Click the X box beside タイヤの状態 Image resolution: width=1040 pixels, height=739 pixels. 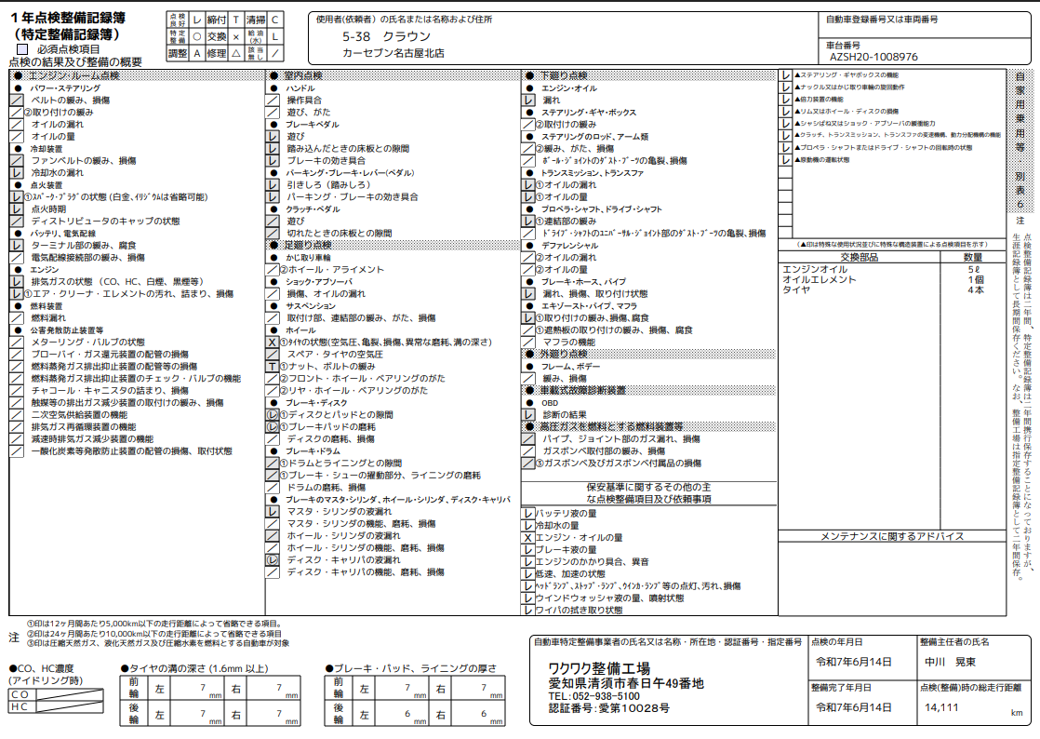pyautogui.click(x=272, y=343)
